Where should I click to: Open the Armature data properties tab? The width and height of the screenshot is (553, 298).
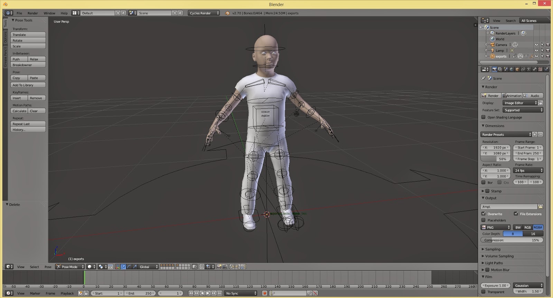coord(529,69)
